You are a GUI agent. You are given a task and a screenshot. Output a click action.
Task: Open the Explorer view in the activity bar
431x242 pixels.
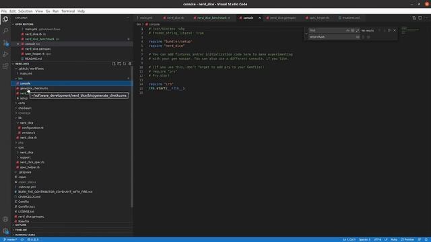(x=5, y=19)
